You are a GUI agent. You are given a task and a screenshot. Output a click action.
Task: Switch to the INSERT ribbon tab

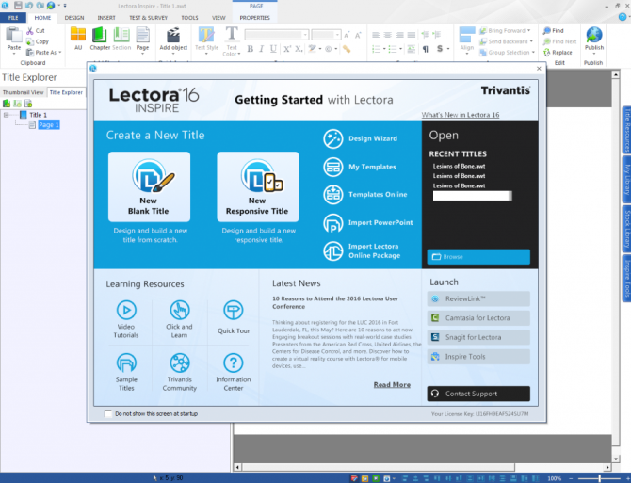click(106, 18)
